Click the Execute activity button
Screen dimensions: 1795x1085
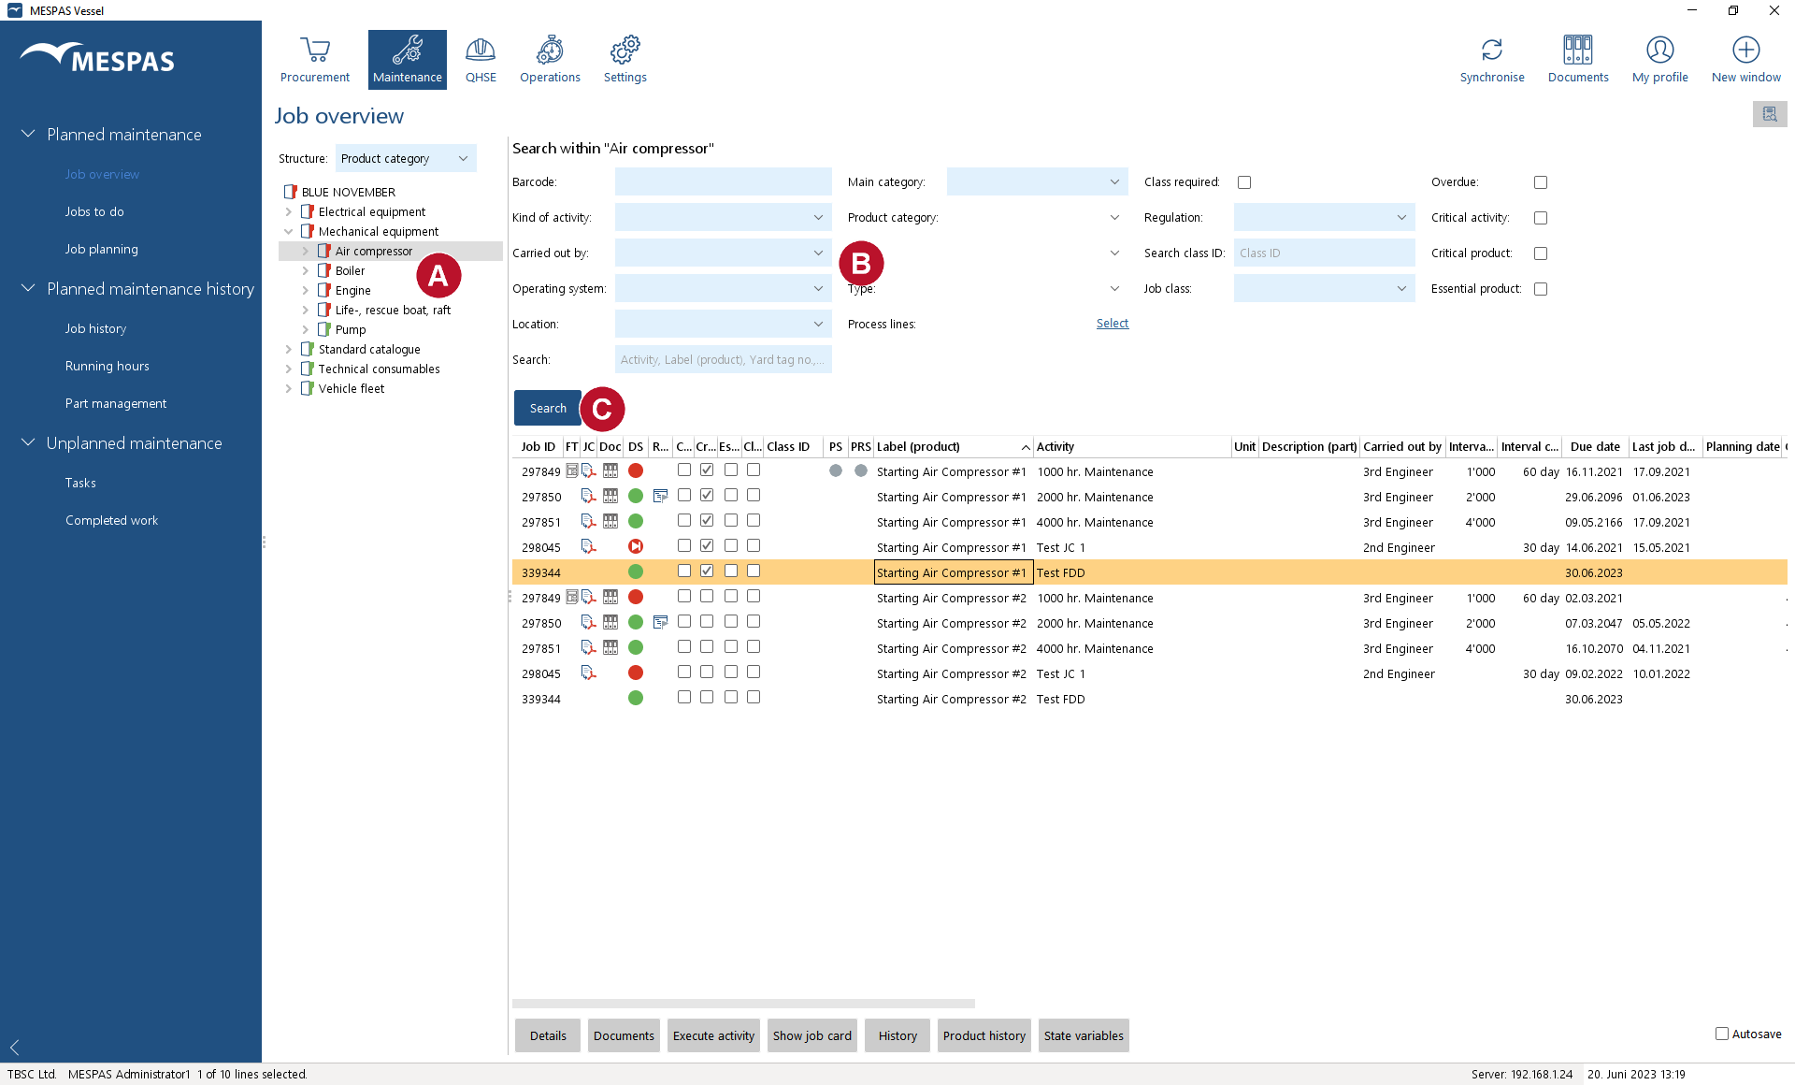(713, 1035)
